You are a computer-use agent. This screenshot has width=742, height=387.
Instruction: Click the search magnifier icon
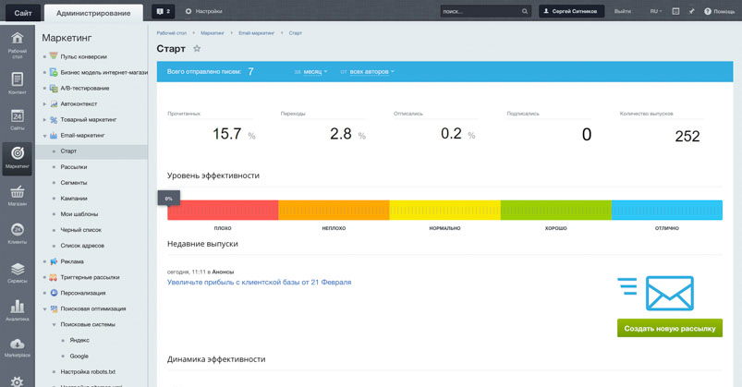coord(524,11)
